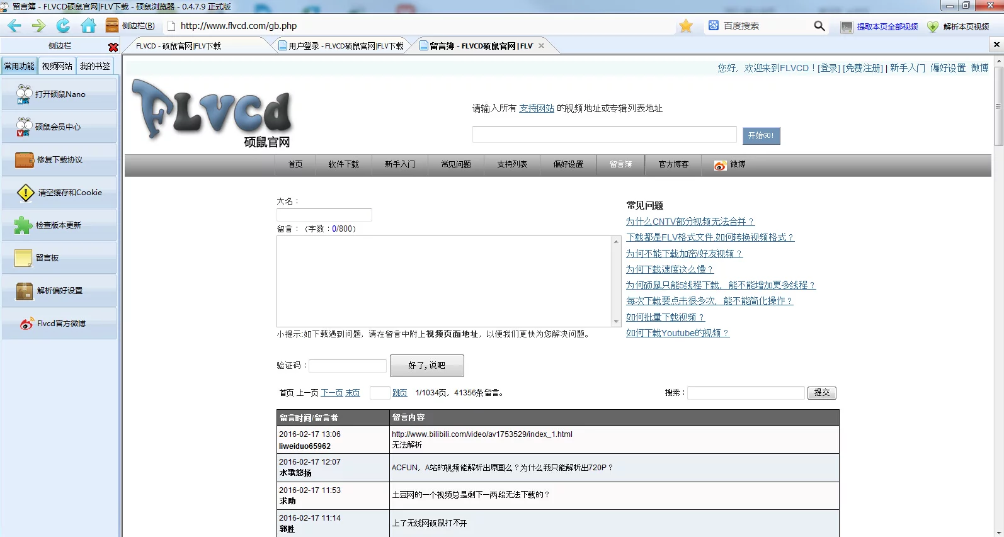The width and height of the screenshot is (1004, 537).
Task: Click the page number input box
Action: click(x=380, y=393)
